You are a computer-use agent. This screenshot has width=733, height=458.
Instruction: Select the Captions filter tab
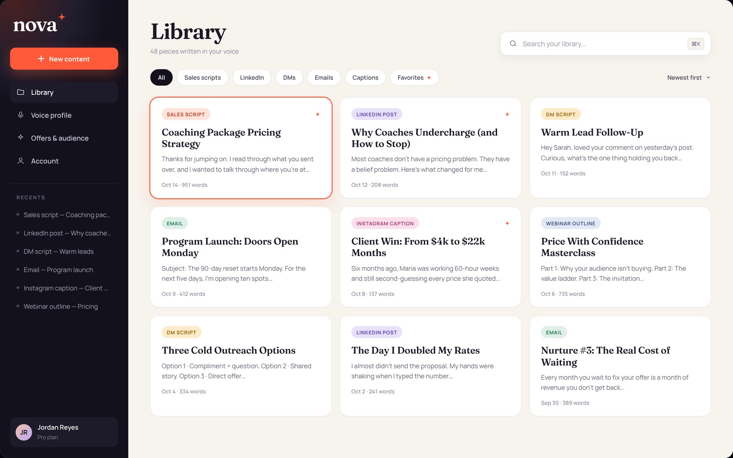pos(365,77)
